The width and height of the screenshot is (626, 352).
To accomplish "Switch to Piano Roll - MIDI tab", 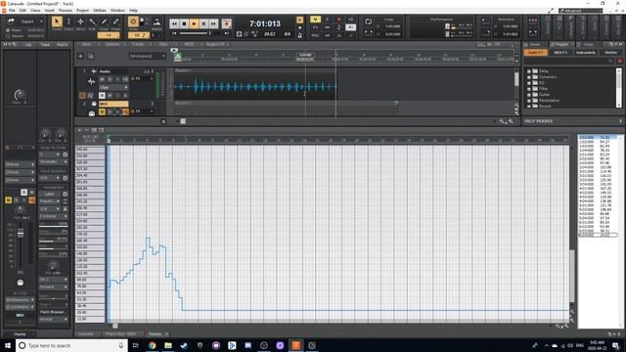I will [x=120, y=334].
